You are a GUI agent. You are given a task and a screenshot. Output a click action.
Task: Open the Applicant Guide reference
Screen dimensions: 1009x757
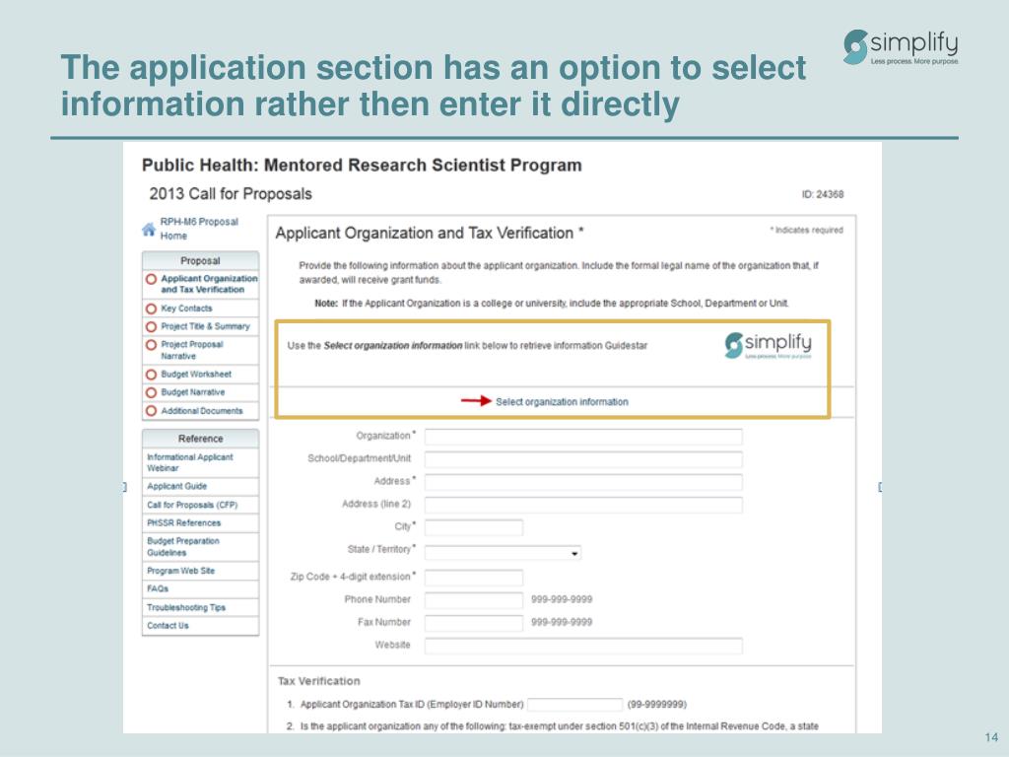[x=177, y=486]
